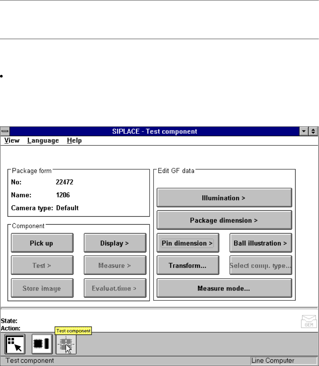Viewport: 319px width, 366px height.
Task: Click the Test component yellow tooltip
Action: click(x=73, y=331)
